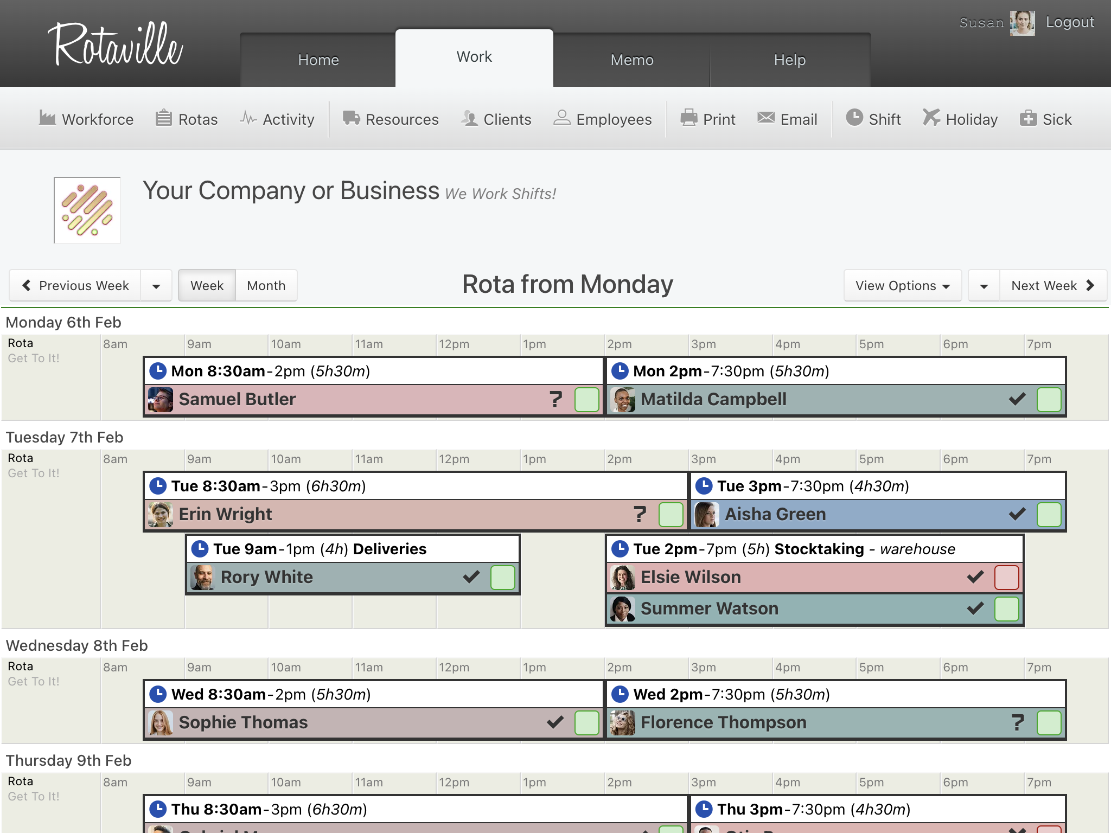1111x833 pixels.
Task: Toggle Rory White's green checkbox
Action: coord(502,578)
